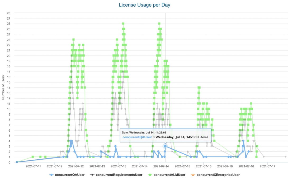288x180 pixels.
Task: Click the blue circle marker for concurrentQAUser legend
Action: 51,175
